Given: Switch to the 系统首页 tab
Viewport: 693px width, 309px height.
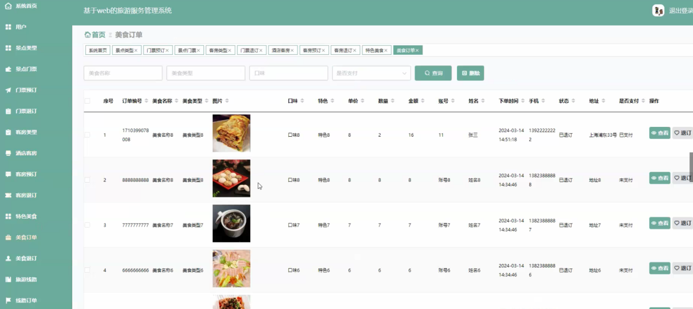Looking at the screenshot, I should point(98,51).
